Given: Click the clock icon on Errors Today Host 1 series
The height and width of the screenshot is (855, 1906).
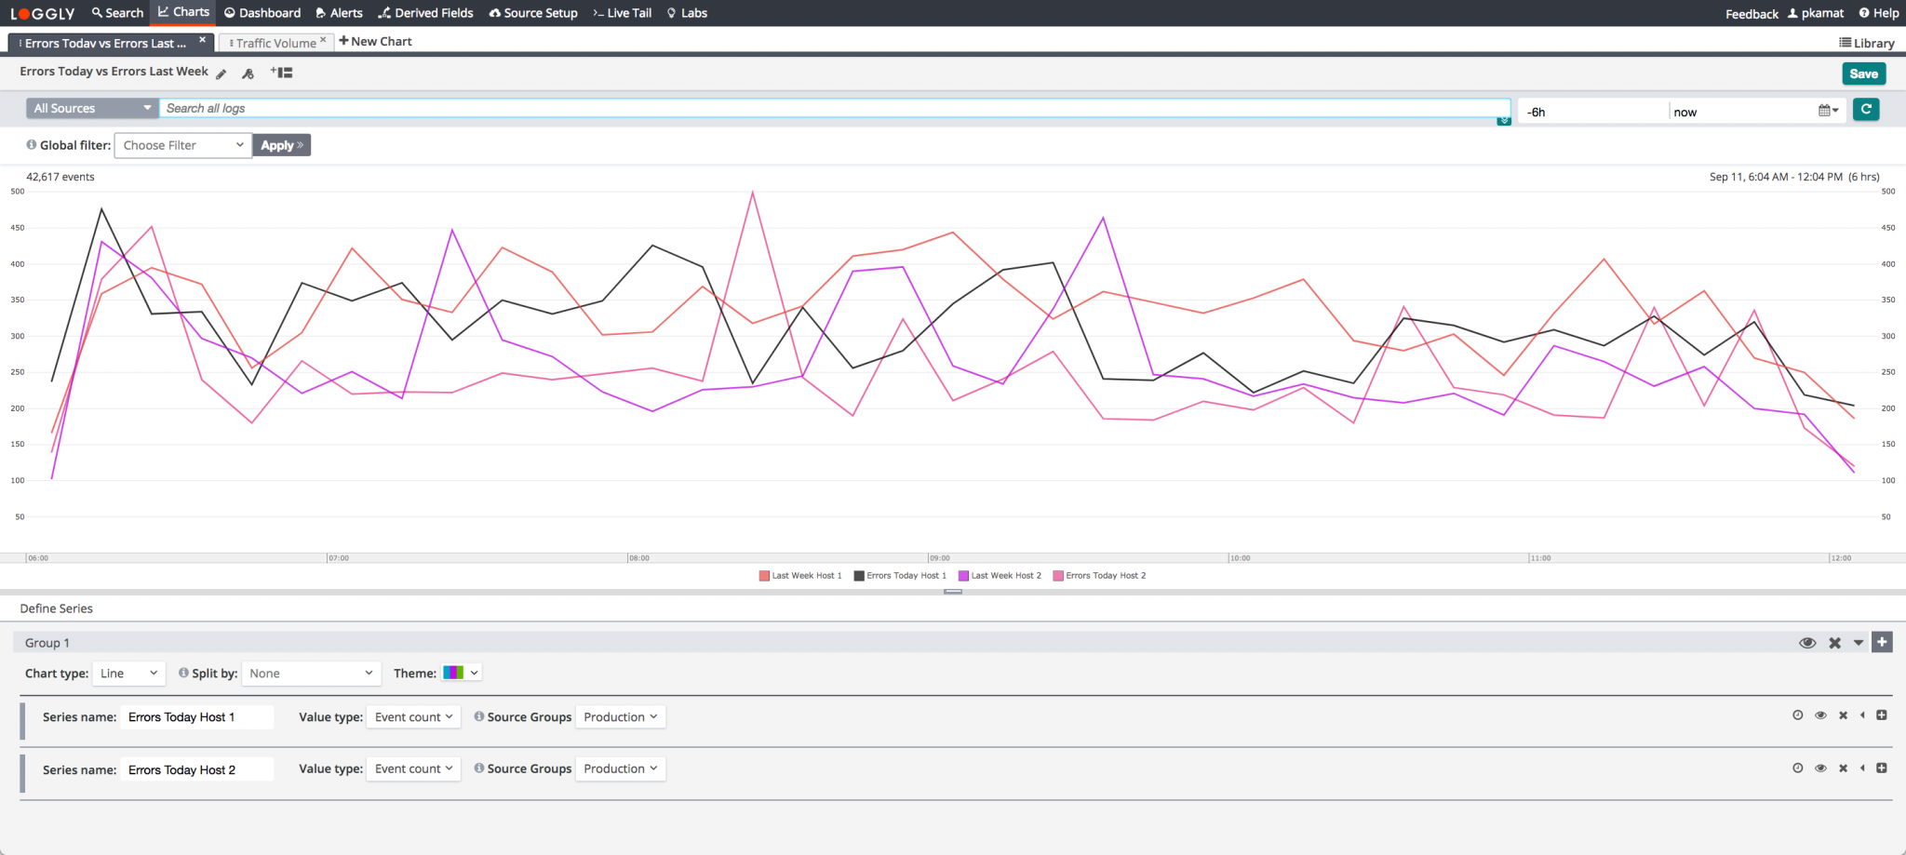Looking at the screenshot, I should pyautogui.click(x=1797, y=716).
